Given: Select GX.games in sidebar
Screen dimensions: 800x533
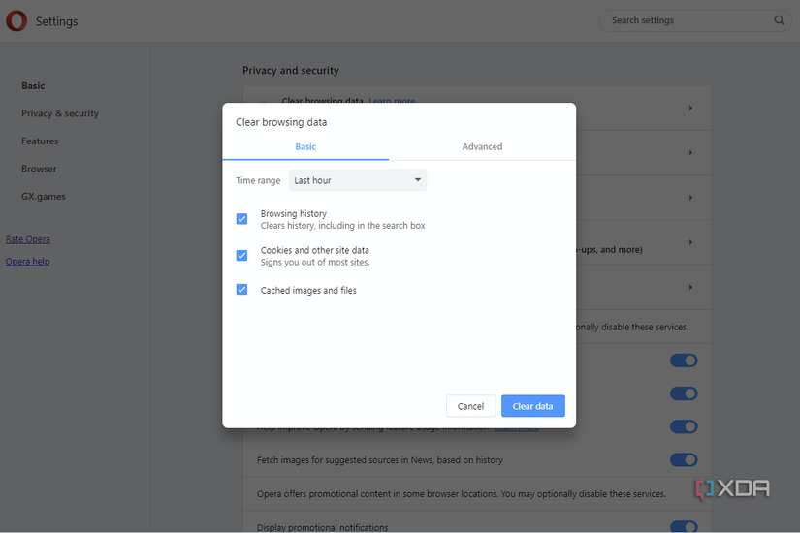Looking at the screenshot, I should coord(44,196).
